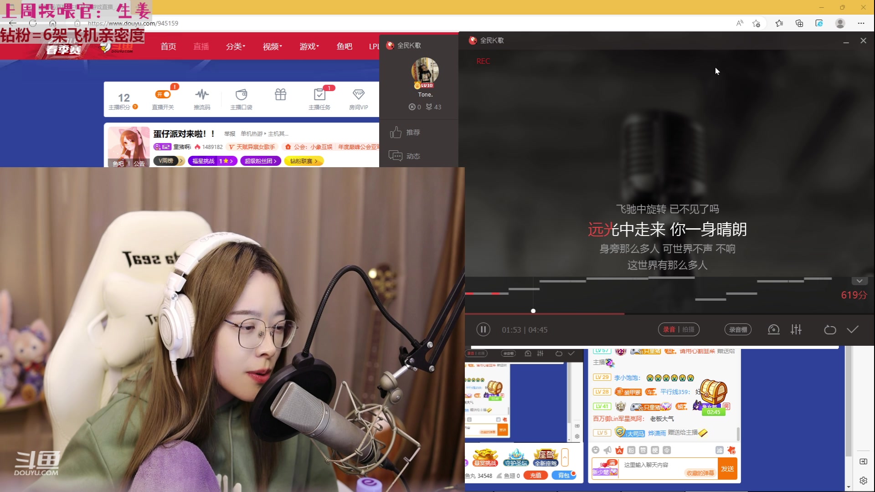
Task: Open the 首页 menu item
Action: click(x=168, y=46)
